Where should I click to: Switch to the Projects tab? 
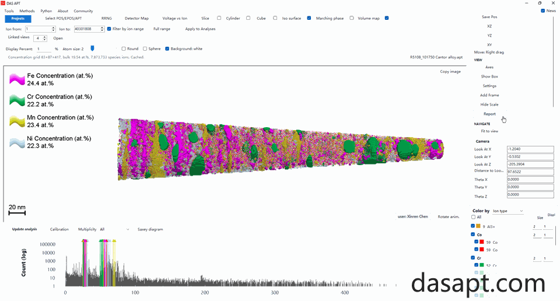[18, 19]
